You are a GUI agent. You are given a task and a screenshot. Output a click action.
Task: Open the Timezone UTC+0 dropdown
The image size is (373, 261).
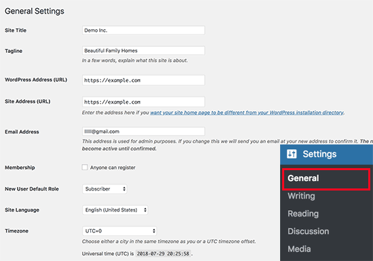tap(119, 230)
